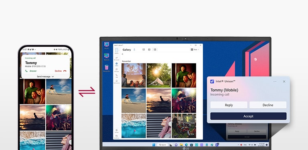Click Reply in large Intel Unison notification
The image size is (308, 150).
pos(229,105)
